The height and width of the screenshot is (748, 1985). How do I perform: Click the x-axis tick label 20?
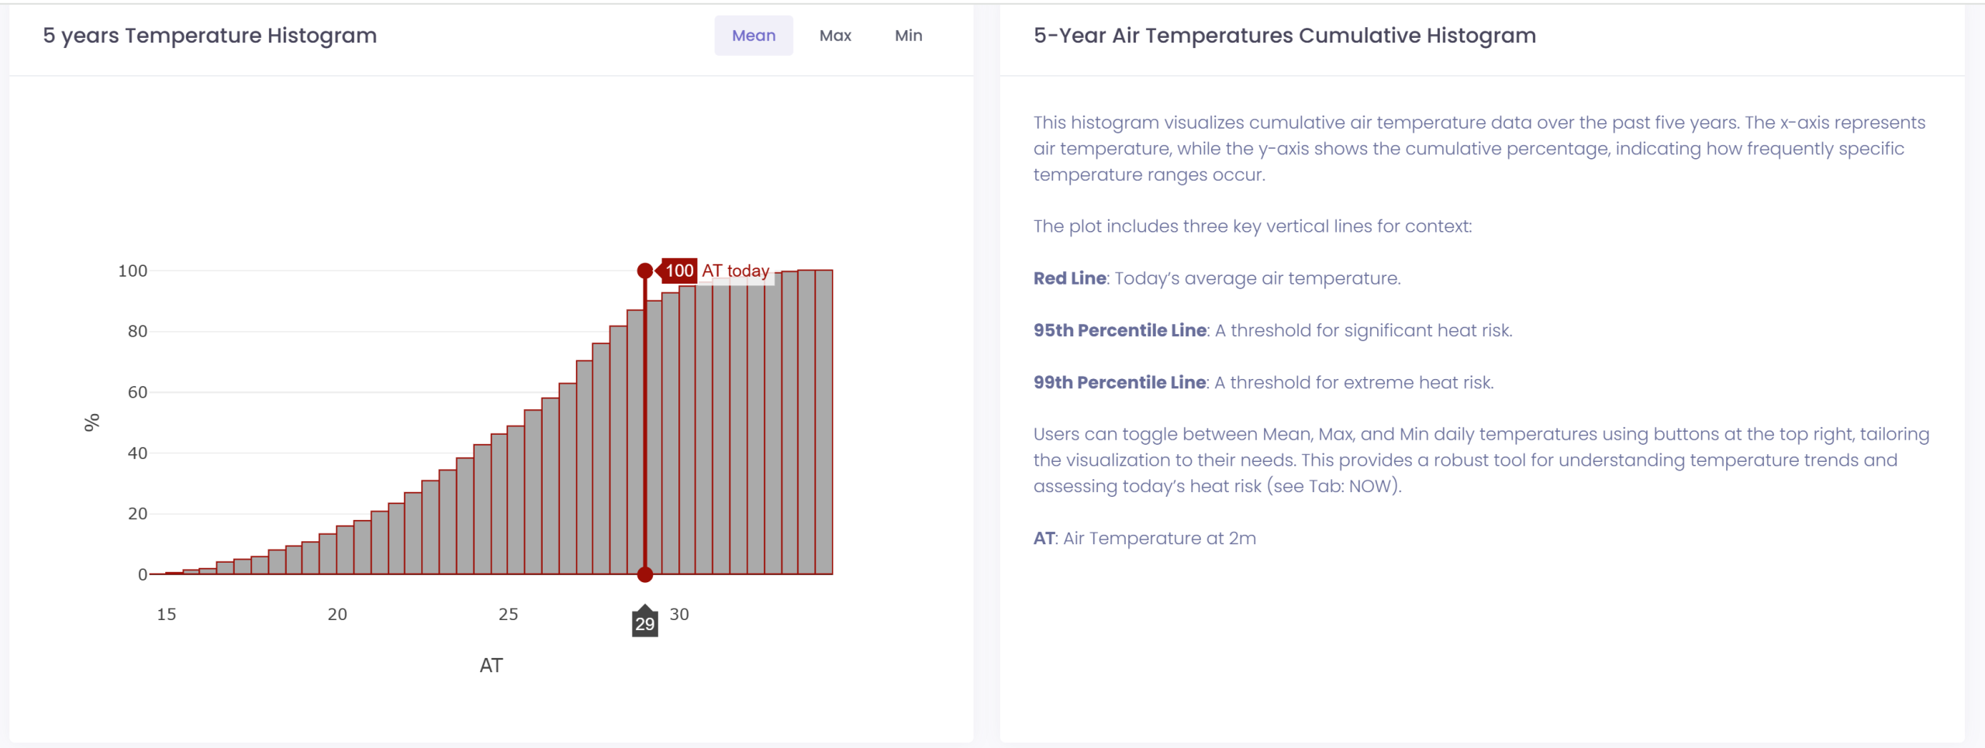(337, 615)
